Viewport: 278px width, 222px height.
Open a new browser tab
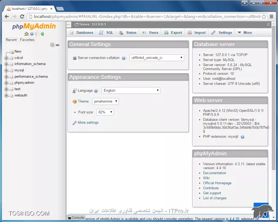[x=60, y=9]
